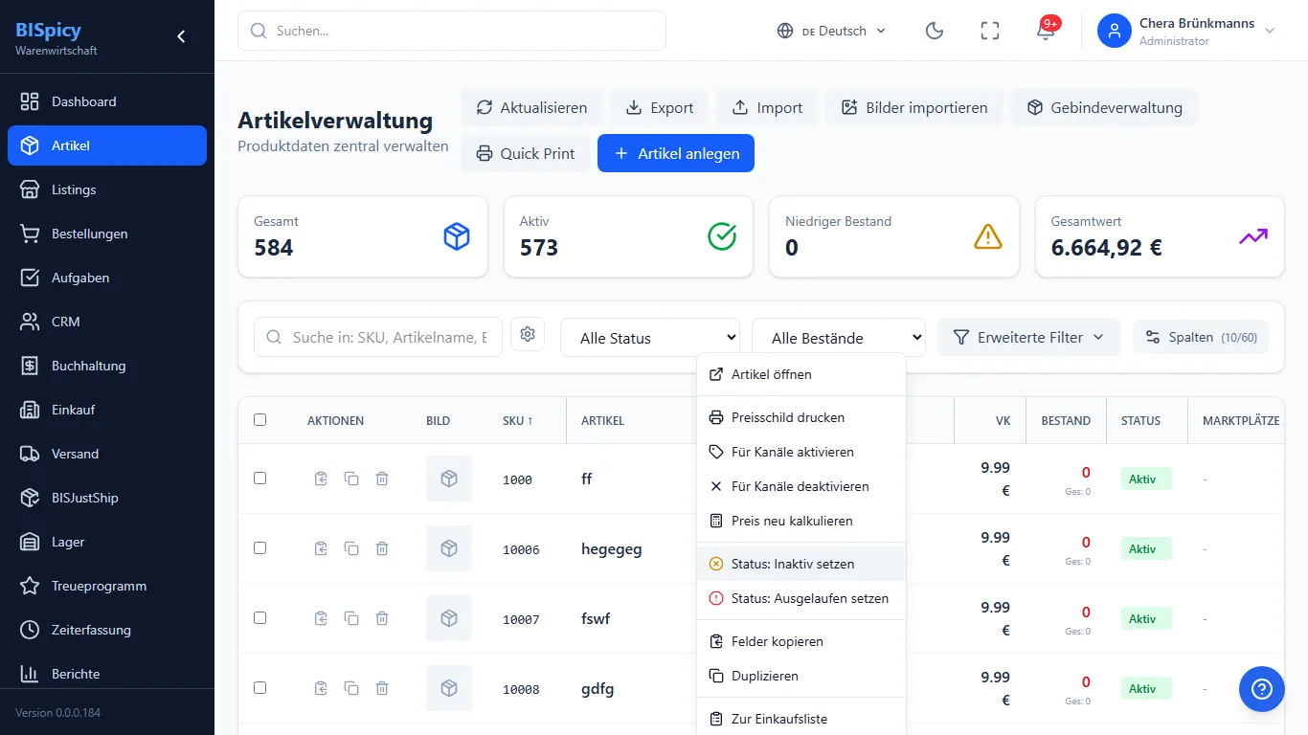Click the green checkmark icon in the Aktiv card
The image size is (1308, 735).
pyautogui.click(x=722, y=236)
